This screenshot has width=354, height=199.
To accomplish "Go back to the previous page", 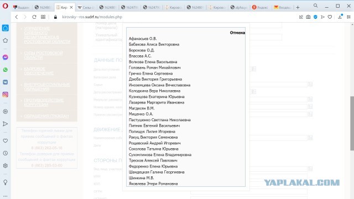I will tap(17, 17).
